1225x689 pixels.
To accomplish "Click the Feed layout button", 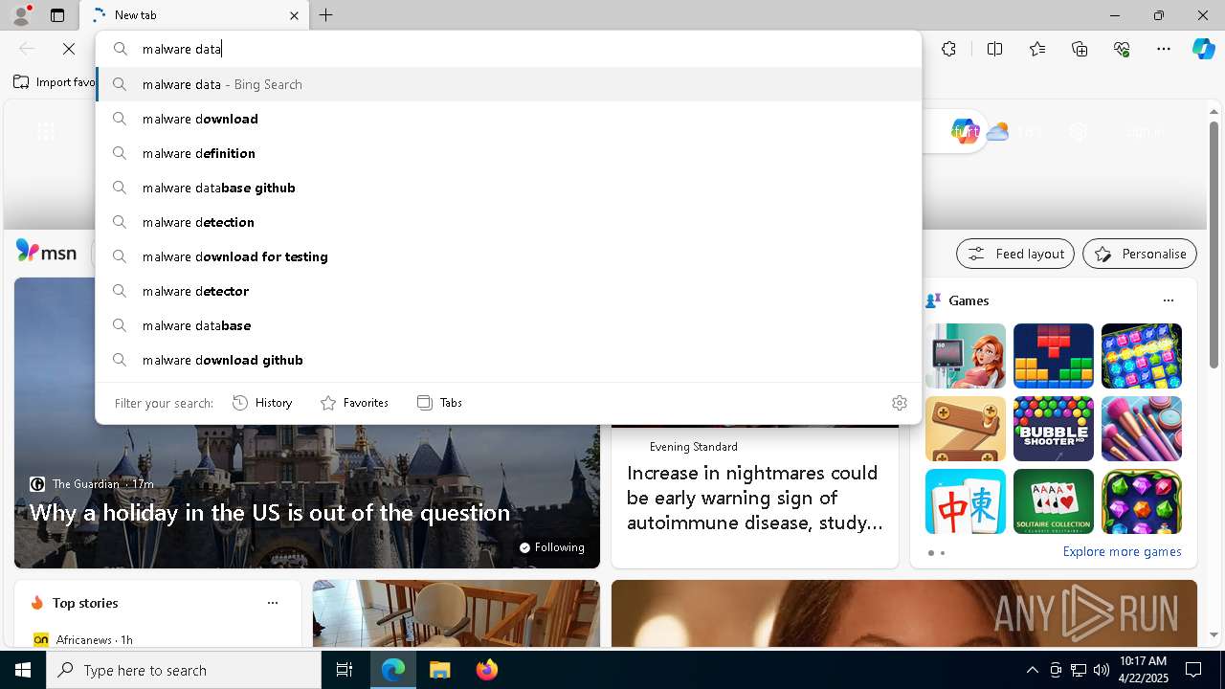I will tap(1015, 254).
